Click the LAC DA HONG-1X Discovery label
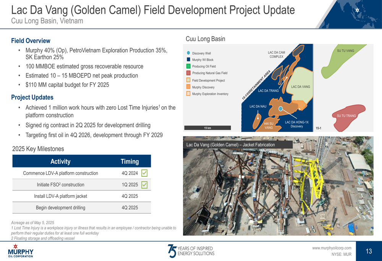Image resolution: width=382 pixels, height=261 pixels. 297,124
